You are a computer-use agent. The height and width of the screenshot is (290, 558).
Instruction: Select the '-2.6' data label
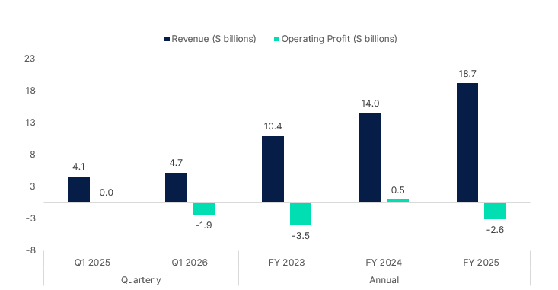[x=495, y=230]
